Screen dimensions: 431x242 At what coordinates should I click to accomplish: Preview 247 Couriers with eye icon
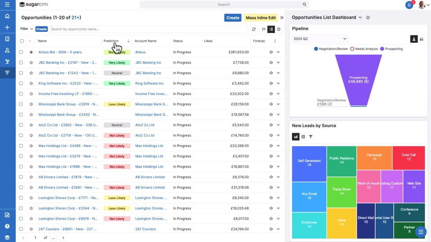pos(271,229)
